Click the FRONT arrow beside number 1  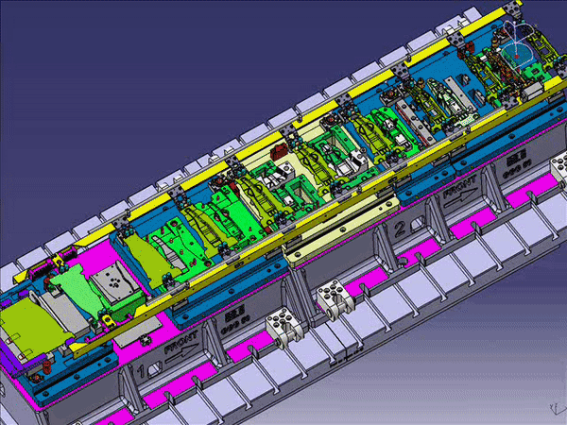180,351
